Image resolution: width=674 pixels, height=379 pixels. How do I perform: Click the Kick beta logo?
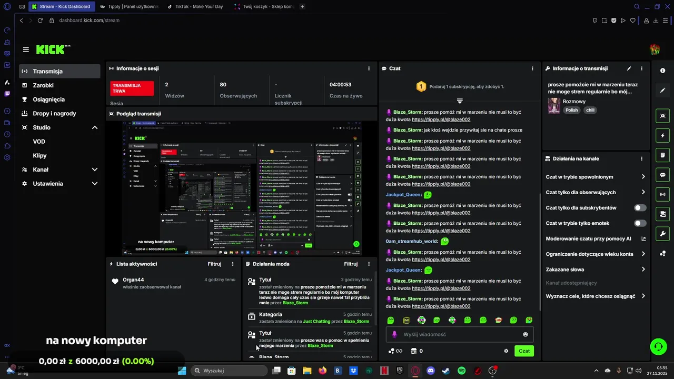coord(53,49)
